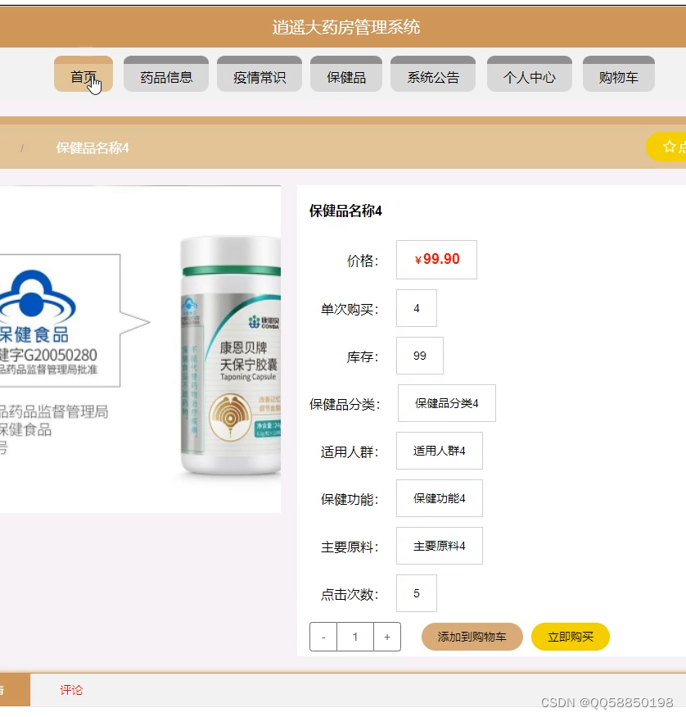Increase quantity with the plus button

(x=387, y=637)
